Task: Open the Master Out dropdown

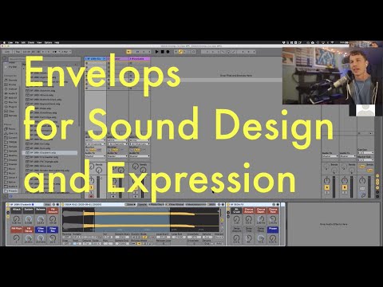Action: [365, 160]
